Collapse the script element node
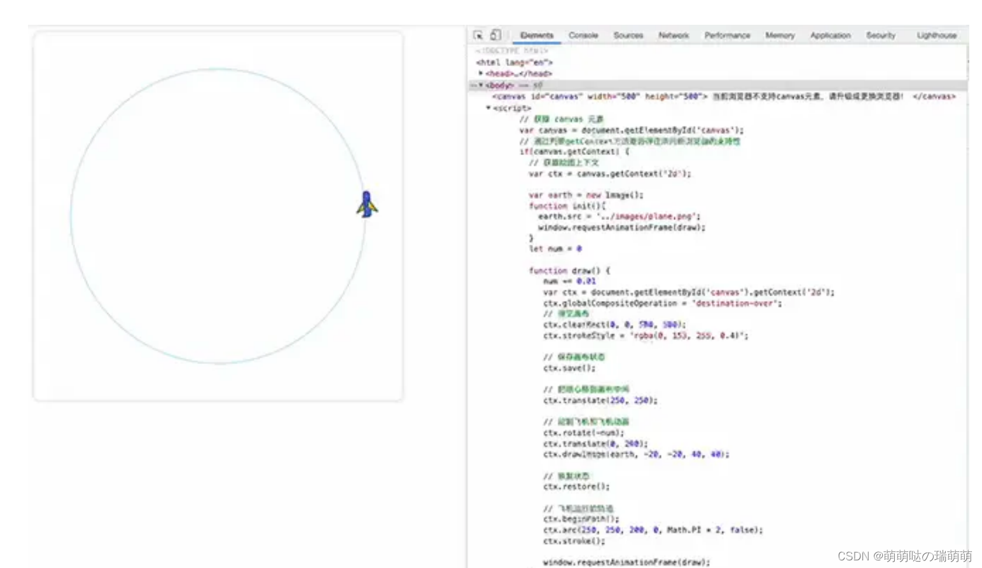 point(488,108)
